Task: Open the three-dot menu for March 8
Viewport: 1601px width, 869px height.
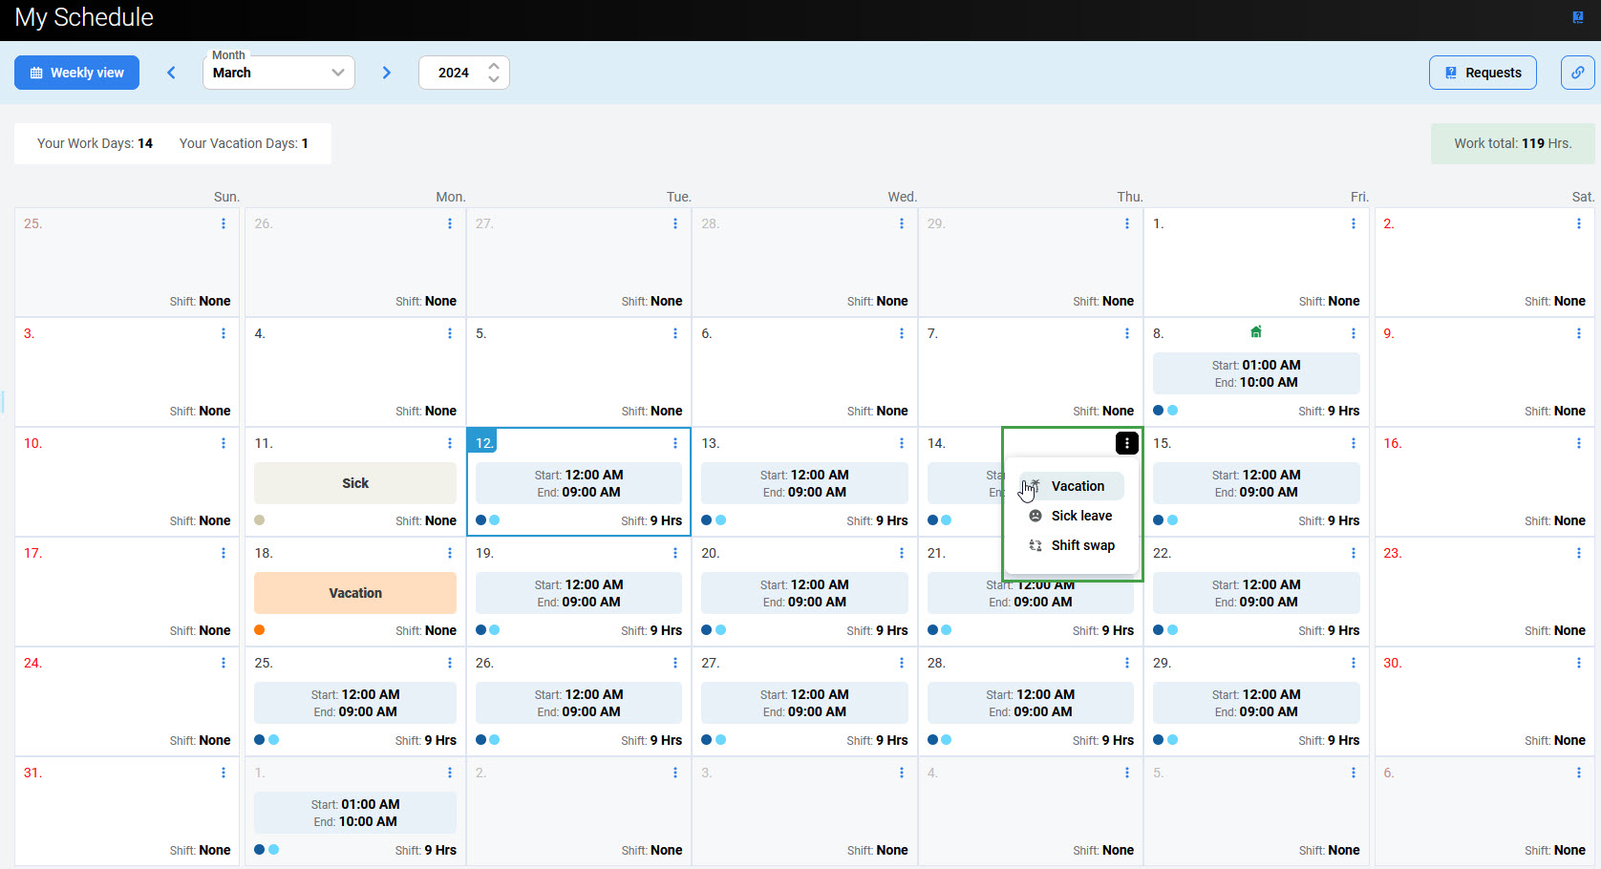Action: 1353,333
